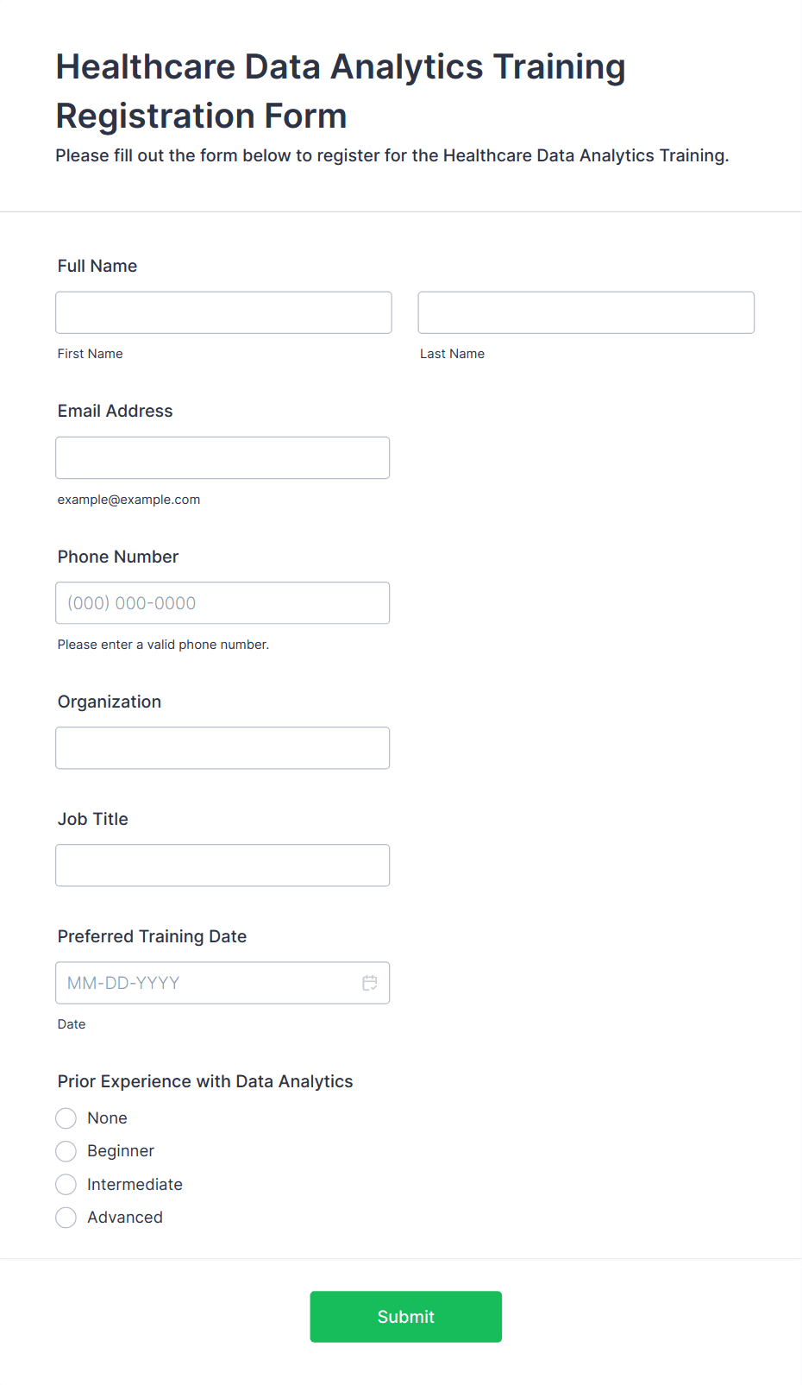
Task: Click the Advanced option label
Action: click(125, 1218)
